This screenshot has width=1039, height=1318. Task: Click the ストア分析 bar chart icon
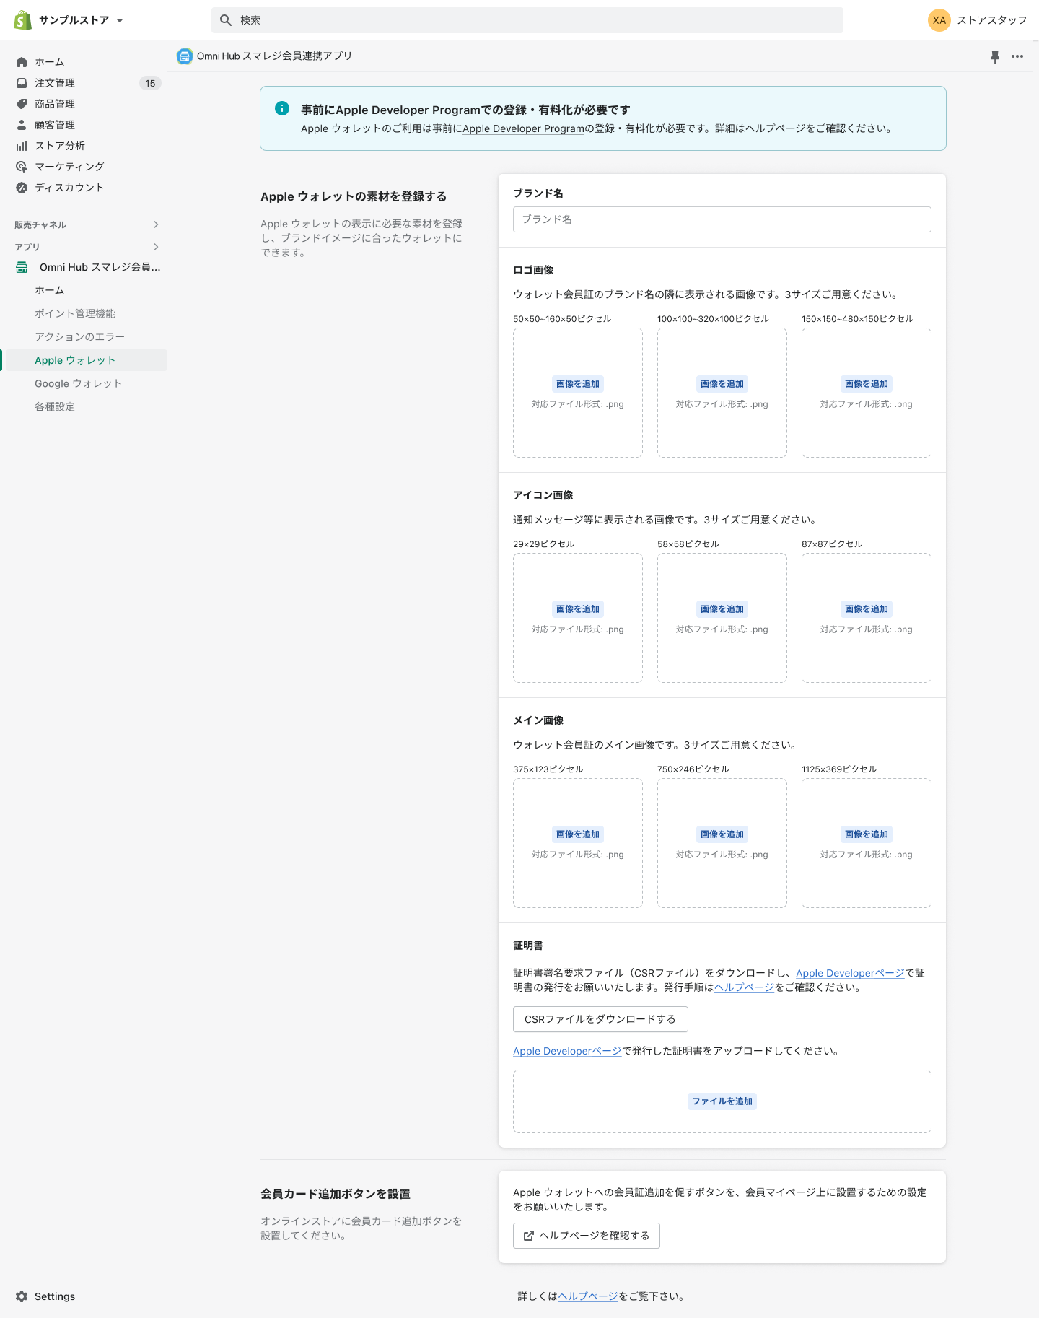[x=22, y=146]
